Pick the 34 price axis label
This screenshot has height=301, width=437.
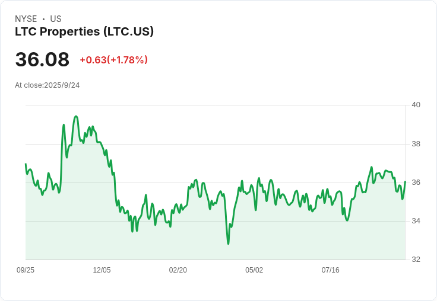click(x=416, y=221)
